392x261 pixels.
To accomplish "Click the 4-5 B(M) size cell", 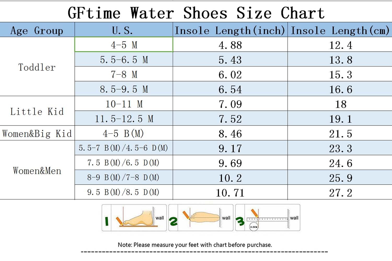I will tap(124, 133).
